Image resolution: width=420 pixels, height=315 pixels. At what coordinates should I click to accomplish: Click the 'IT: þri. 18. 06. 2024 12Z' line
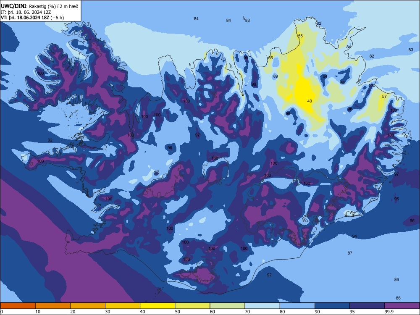coord(26,12)
